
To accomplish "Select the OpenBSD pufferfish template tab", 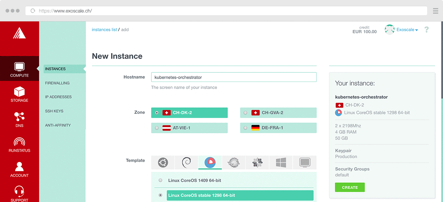I will click(234, 162).
